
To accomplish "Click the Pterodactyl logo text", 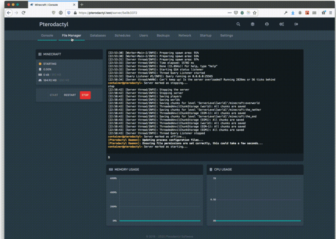I will pos(54,24).
